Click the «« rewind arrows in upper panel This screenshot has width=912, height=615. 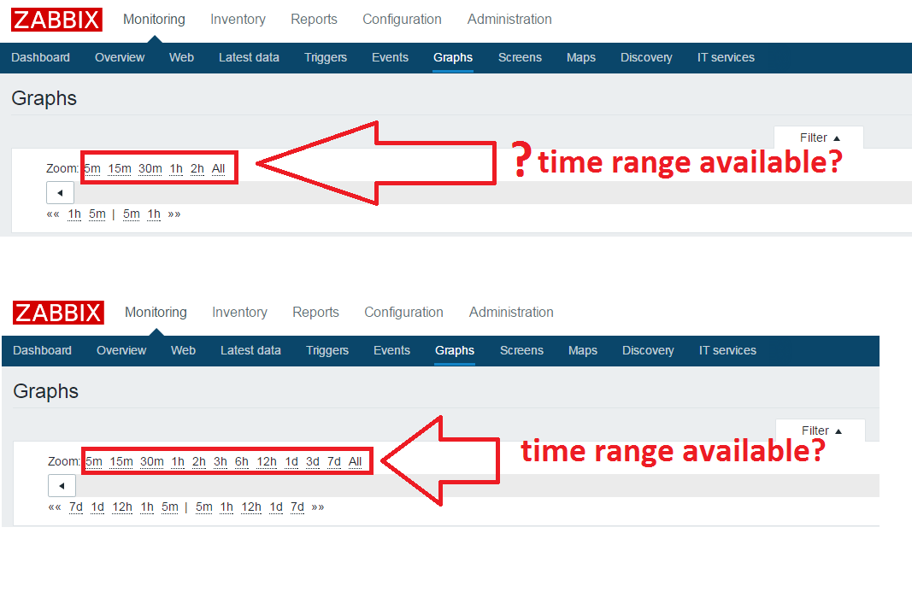point(53,214)
